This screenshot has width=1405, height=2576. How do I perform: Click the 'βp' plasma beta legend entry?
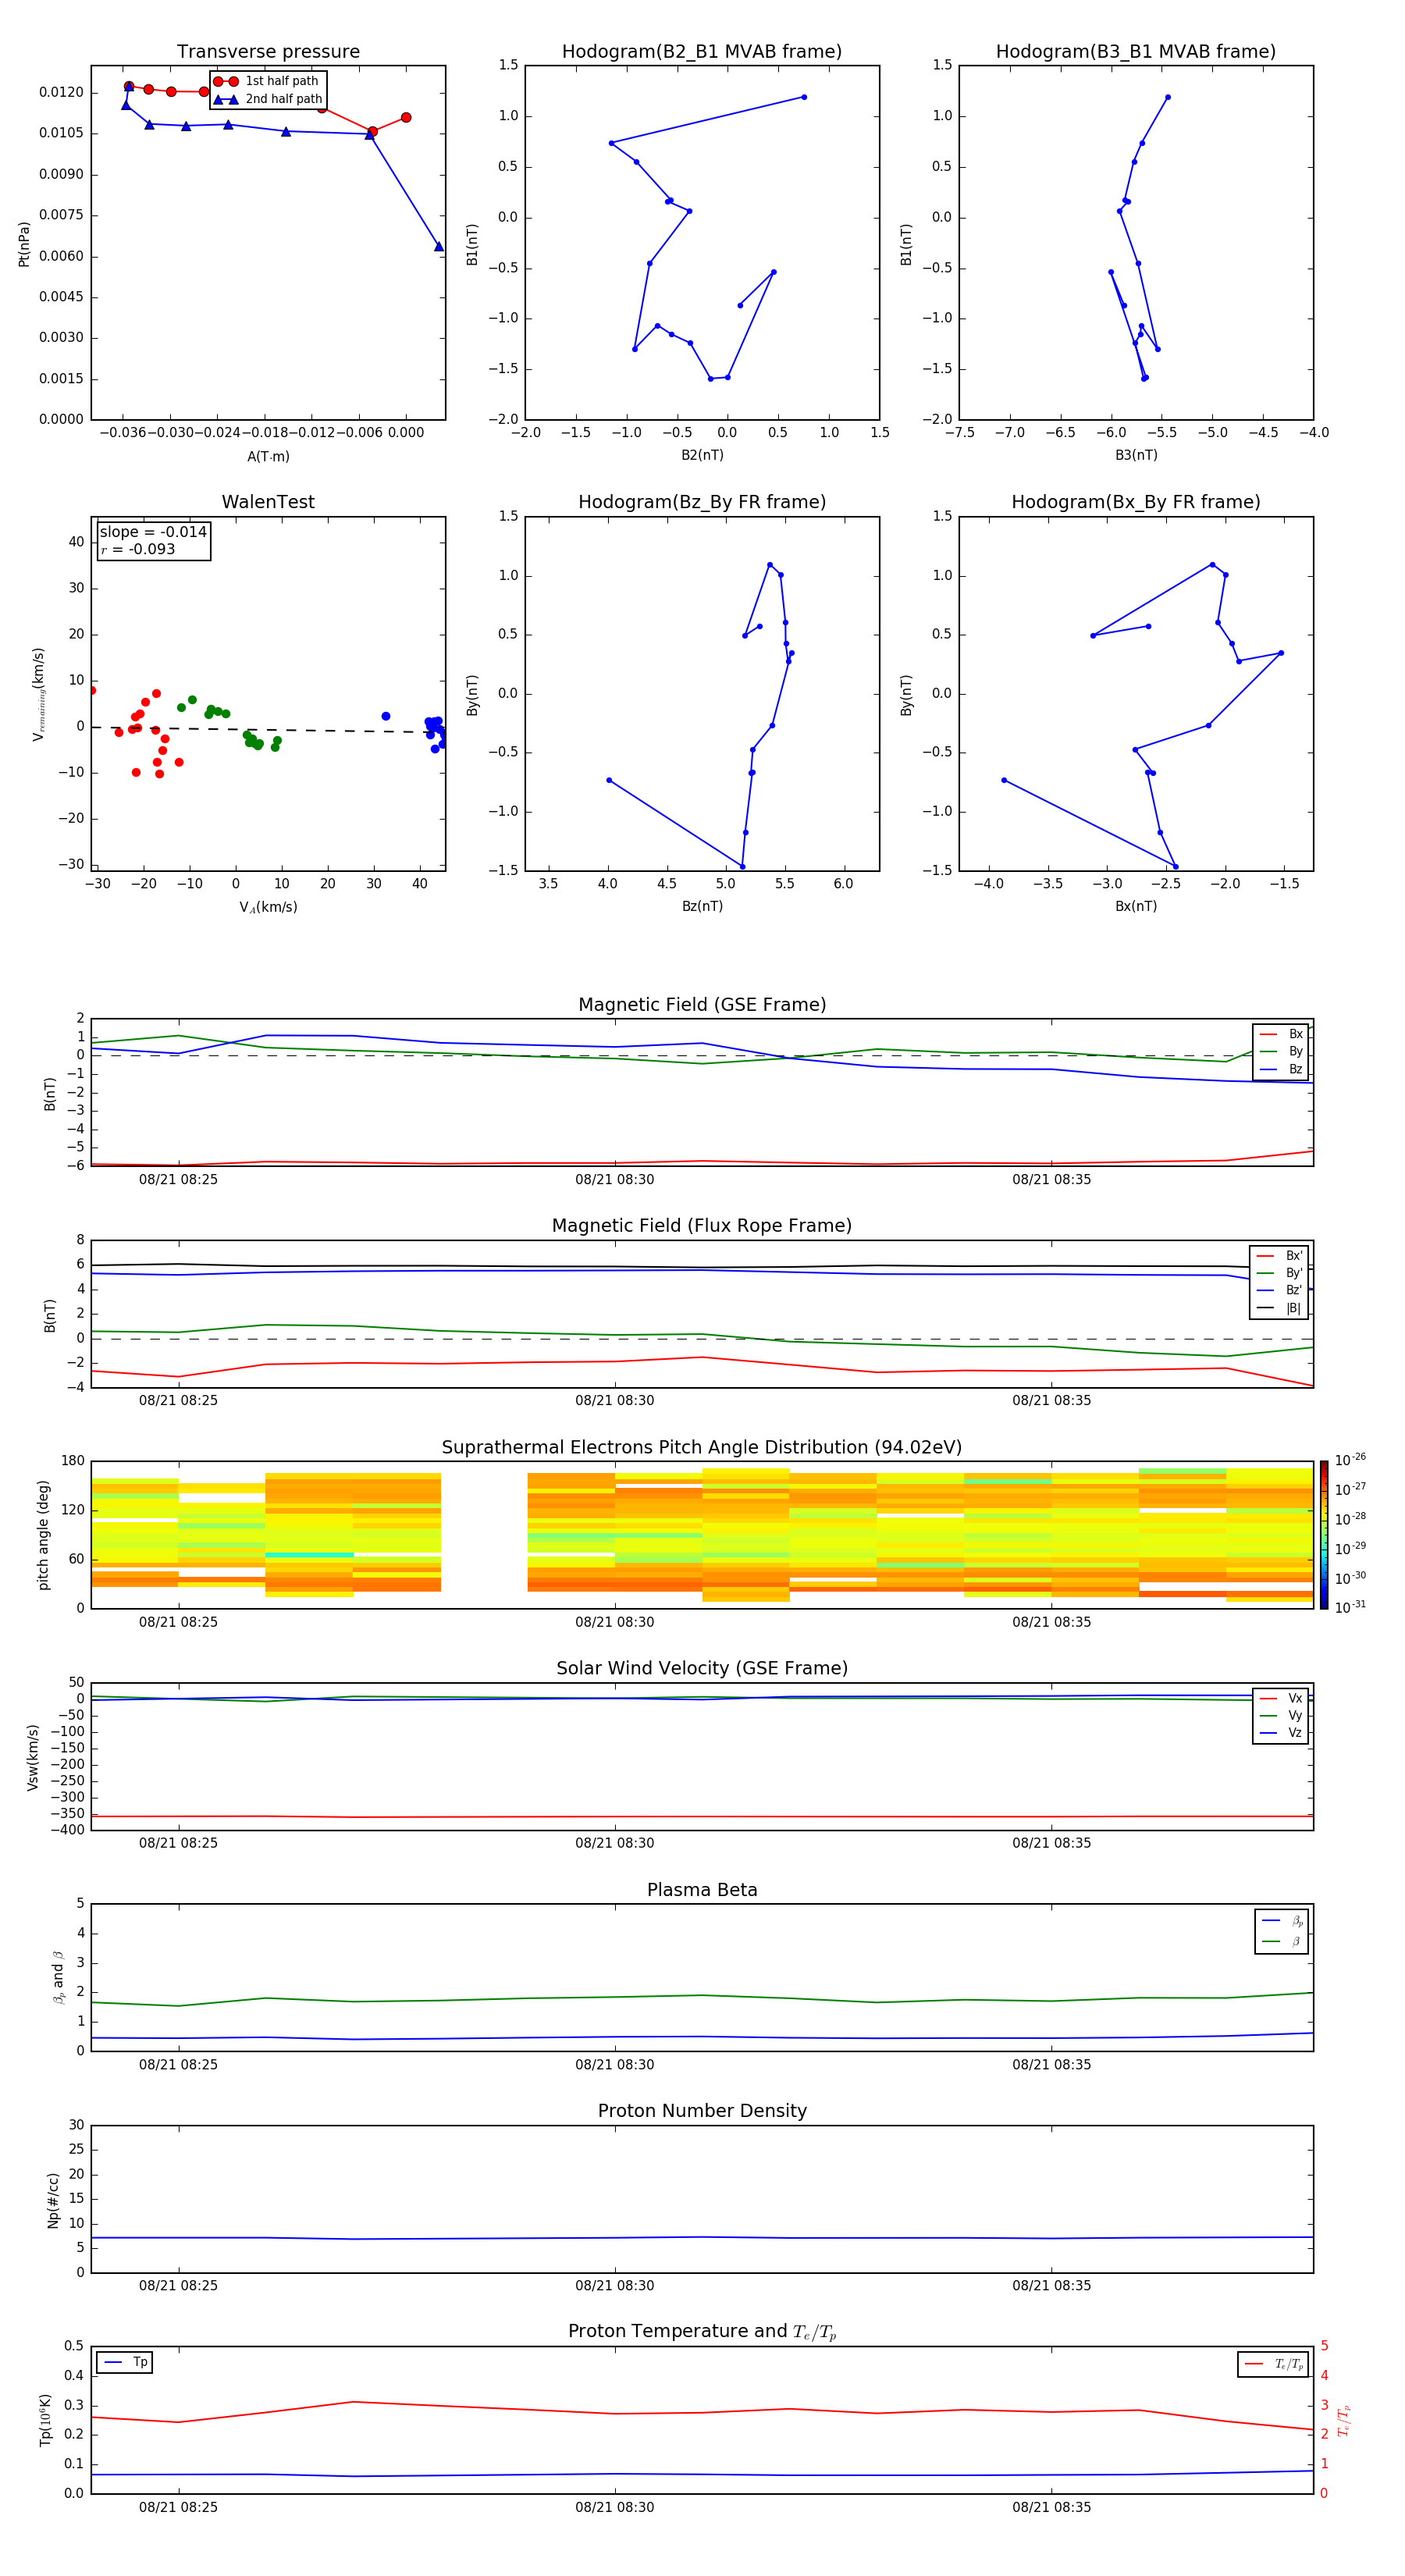pos(1282,1921)
